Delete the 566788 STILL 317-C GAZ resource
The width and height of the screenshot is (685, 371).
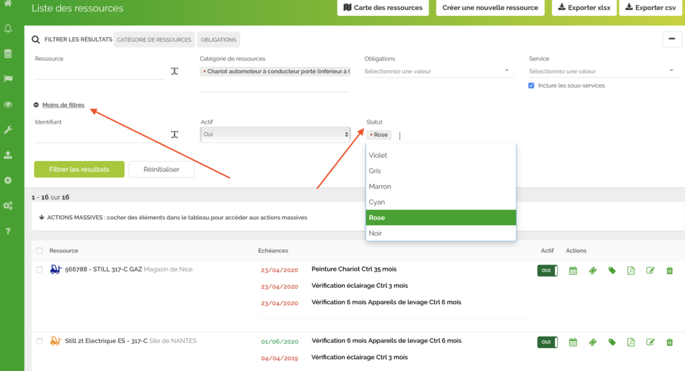[x=670, y=270]
